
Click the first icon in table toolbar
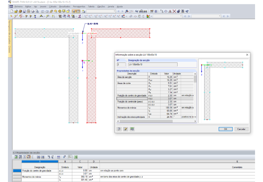(x=16, y=157)
